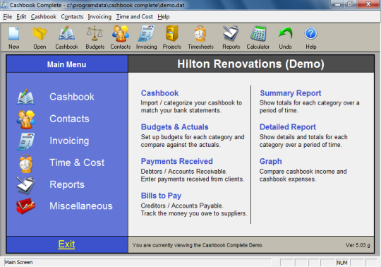The height and width of the screenshot is (267, 381).
Task: Open the Budgets & Actuals link
Action: tap(175, 127)
